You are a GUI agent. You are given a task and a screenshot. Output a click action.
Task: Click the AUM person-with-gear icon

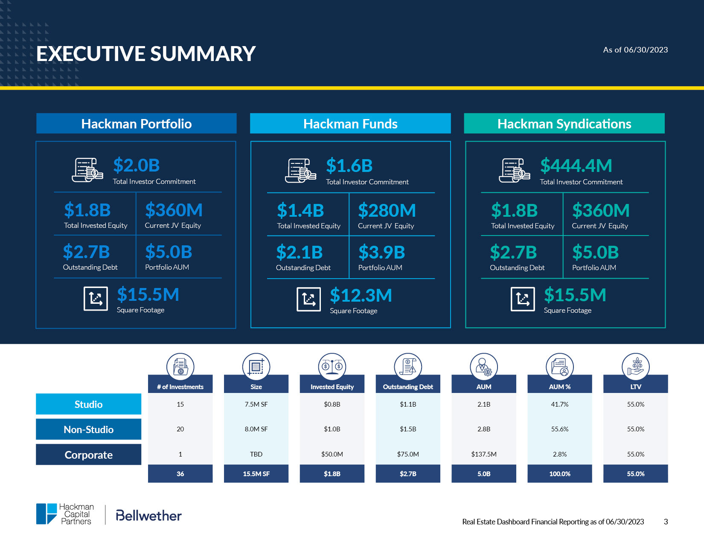click(484, 367)
